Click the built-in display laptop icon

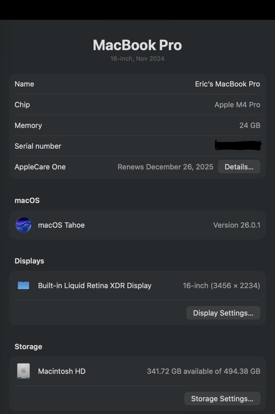(x=23, y=286)
